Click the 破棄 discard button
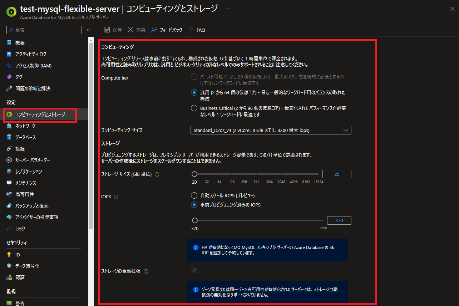The height and width of the screenshot is (306, 459). (137, 30)
